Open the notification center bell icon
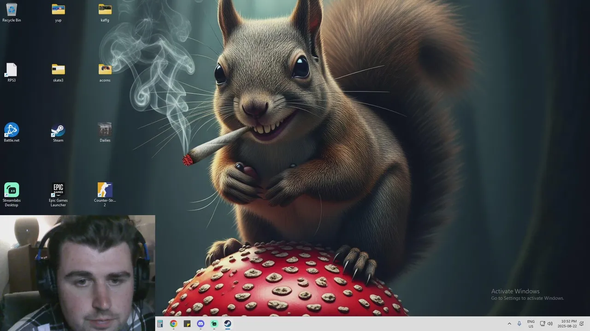Viewport: 590px width, 331px height. pos(582,324)
